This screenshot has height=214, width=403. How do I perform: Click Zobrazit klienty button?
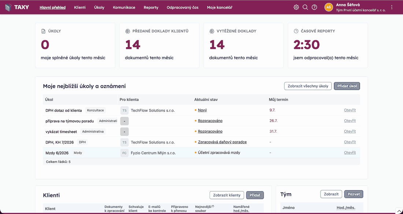(227, 195)
